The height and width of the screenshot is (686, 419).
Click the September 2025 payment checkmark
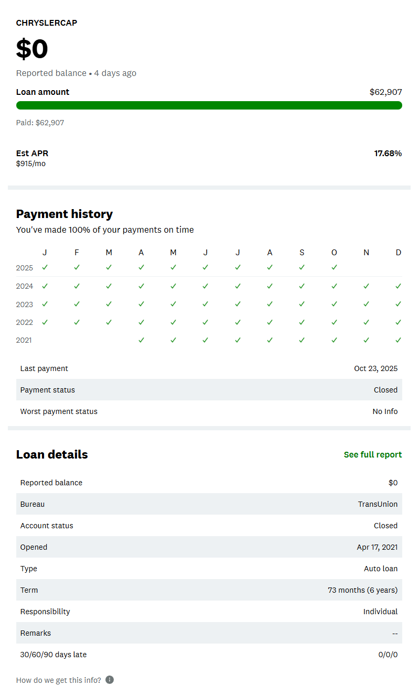click(302, 267)
